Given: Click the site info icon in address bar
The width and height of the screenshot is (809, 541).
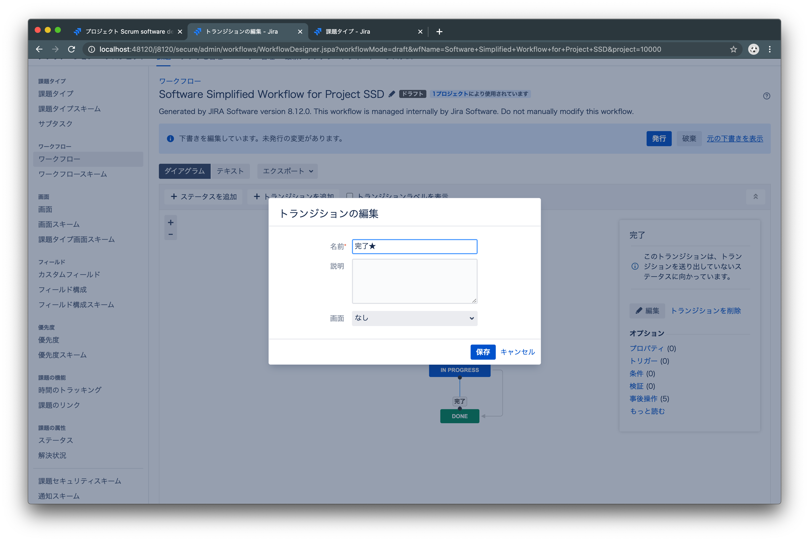Looking at the screenshot, I should tap(92, 49).
